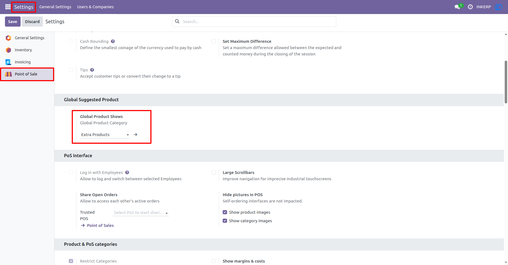
Task: Select Point of Sale settings tab
Action: [27, 74]
